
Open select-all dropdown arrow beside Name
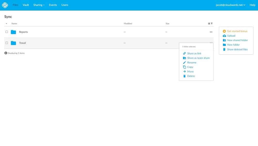point(6,23)
